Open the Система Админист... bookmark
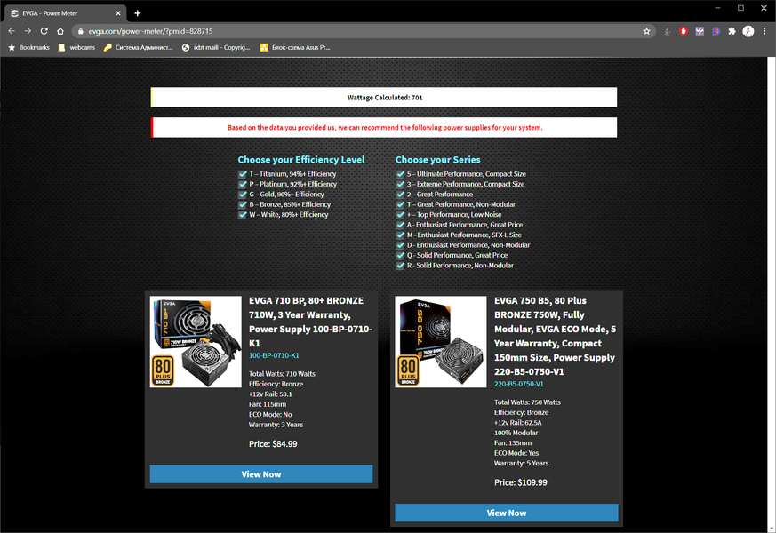The image size is (776, 533). pyautogui.click(x=138, y=47)
